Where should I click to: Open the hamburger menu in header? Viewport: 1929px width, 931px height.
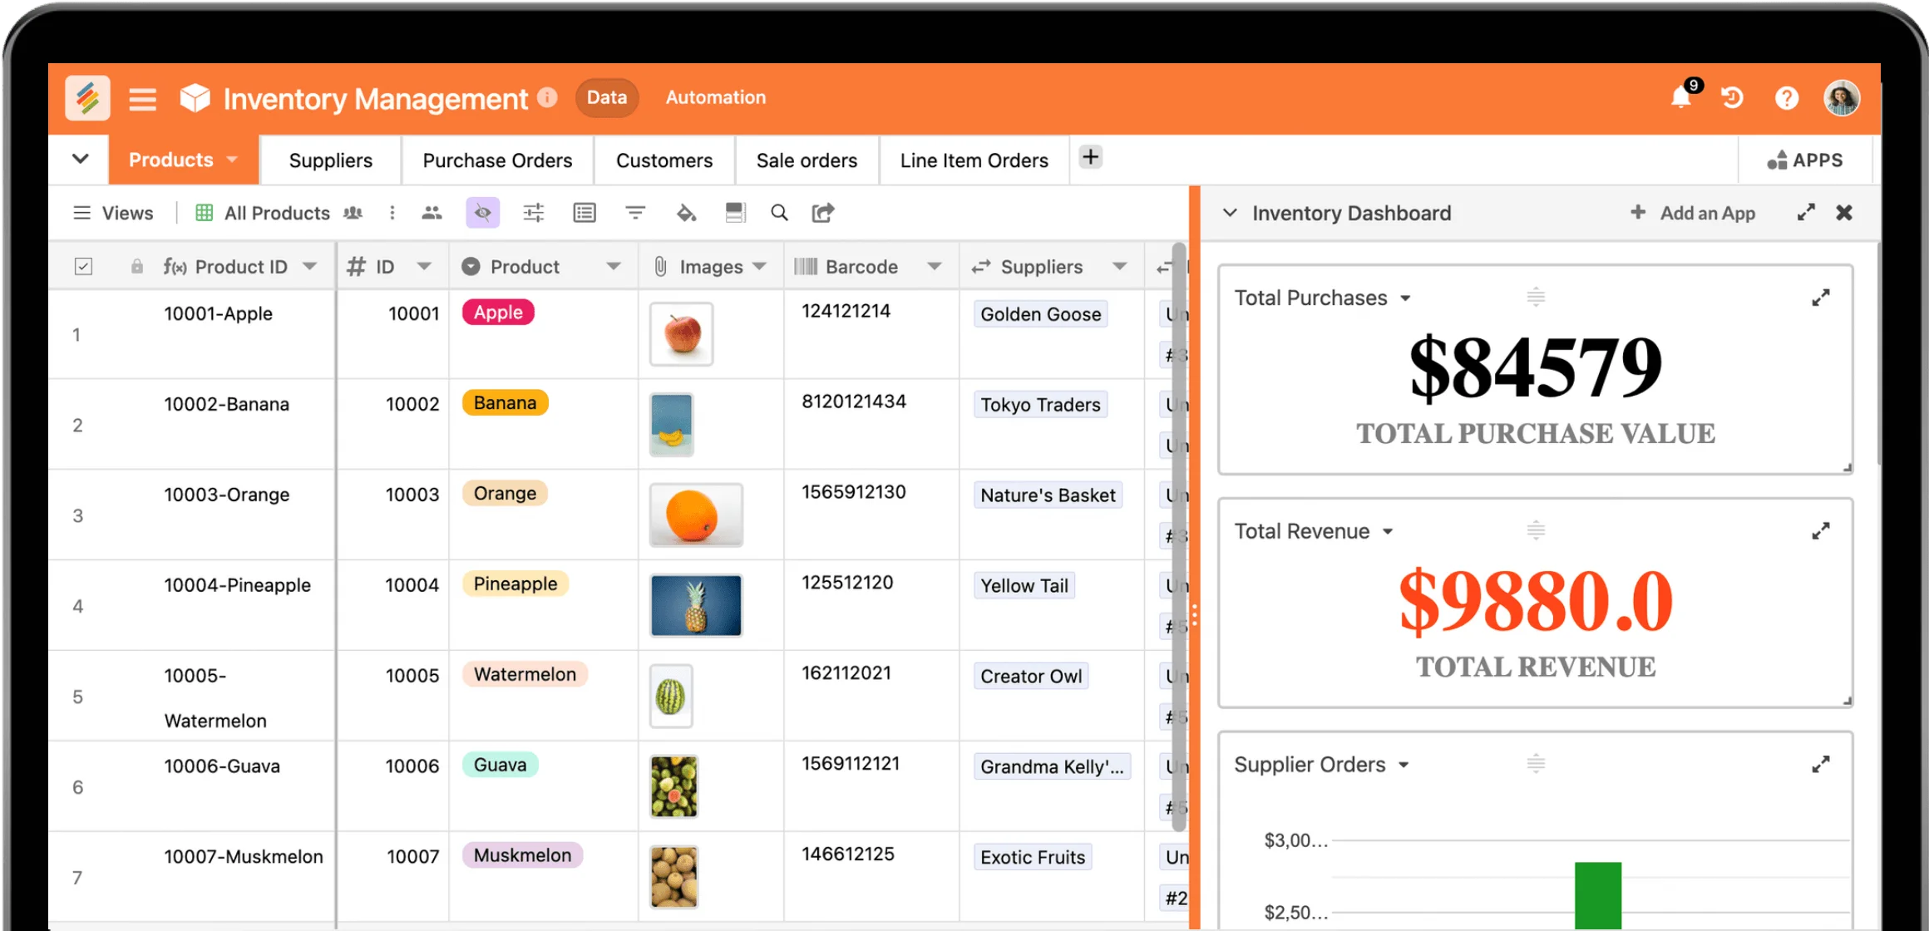[143, 99]
